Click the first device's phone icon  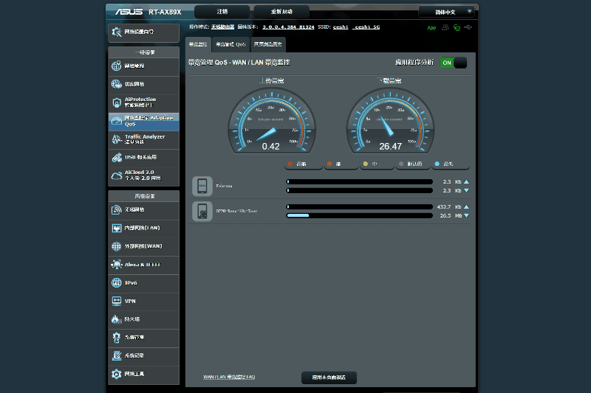click(x=202, y=186)
